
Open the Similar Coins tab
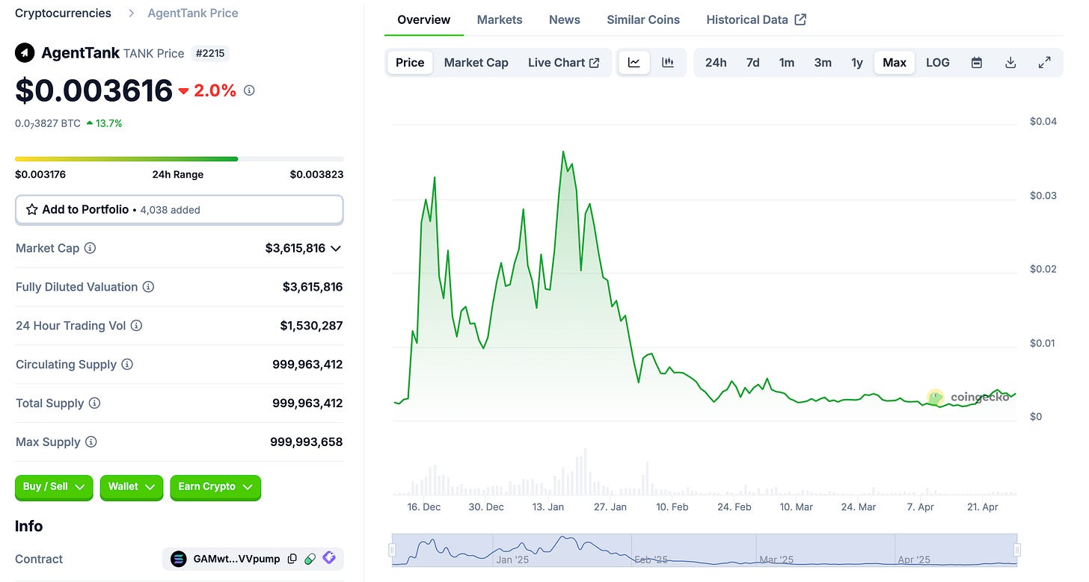[x=643, y=19]
